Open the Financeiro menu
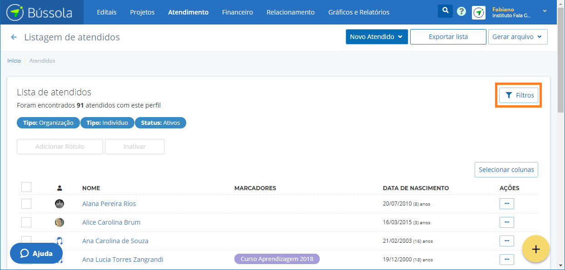Screen dimensions: 565x270 point(238,12)
